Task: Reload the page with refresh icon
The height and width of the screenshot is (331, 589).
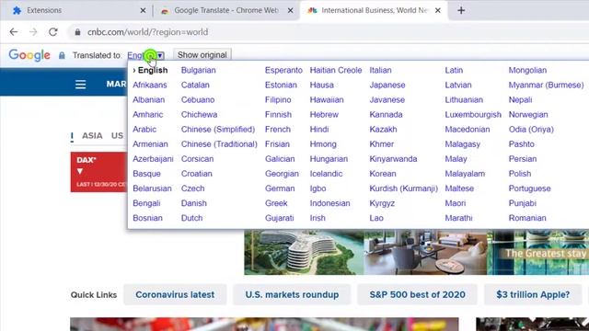Action: tap(53, 32)
